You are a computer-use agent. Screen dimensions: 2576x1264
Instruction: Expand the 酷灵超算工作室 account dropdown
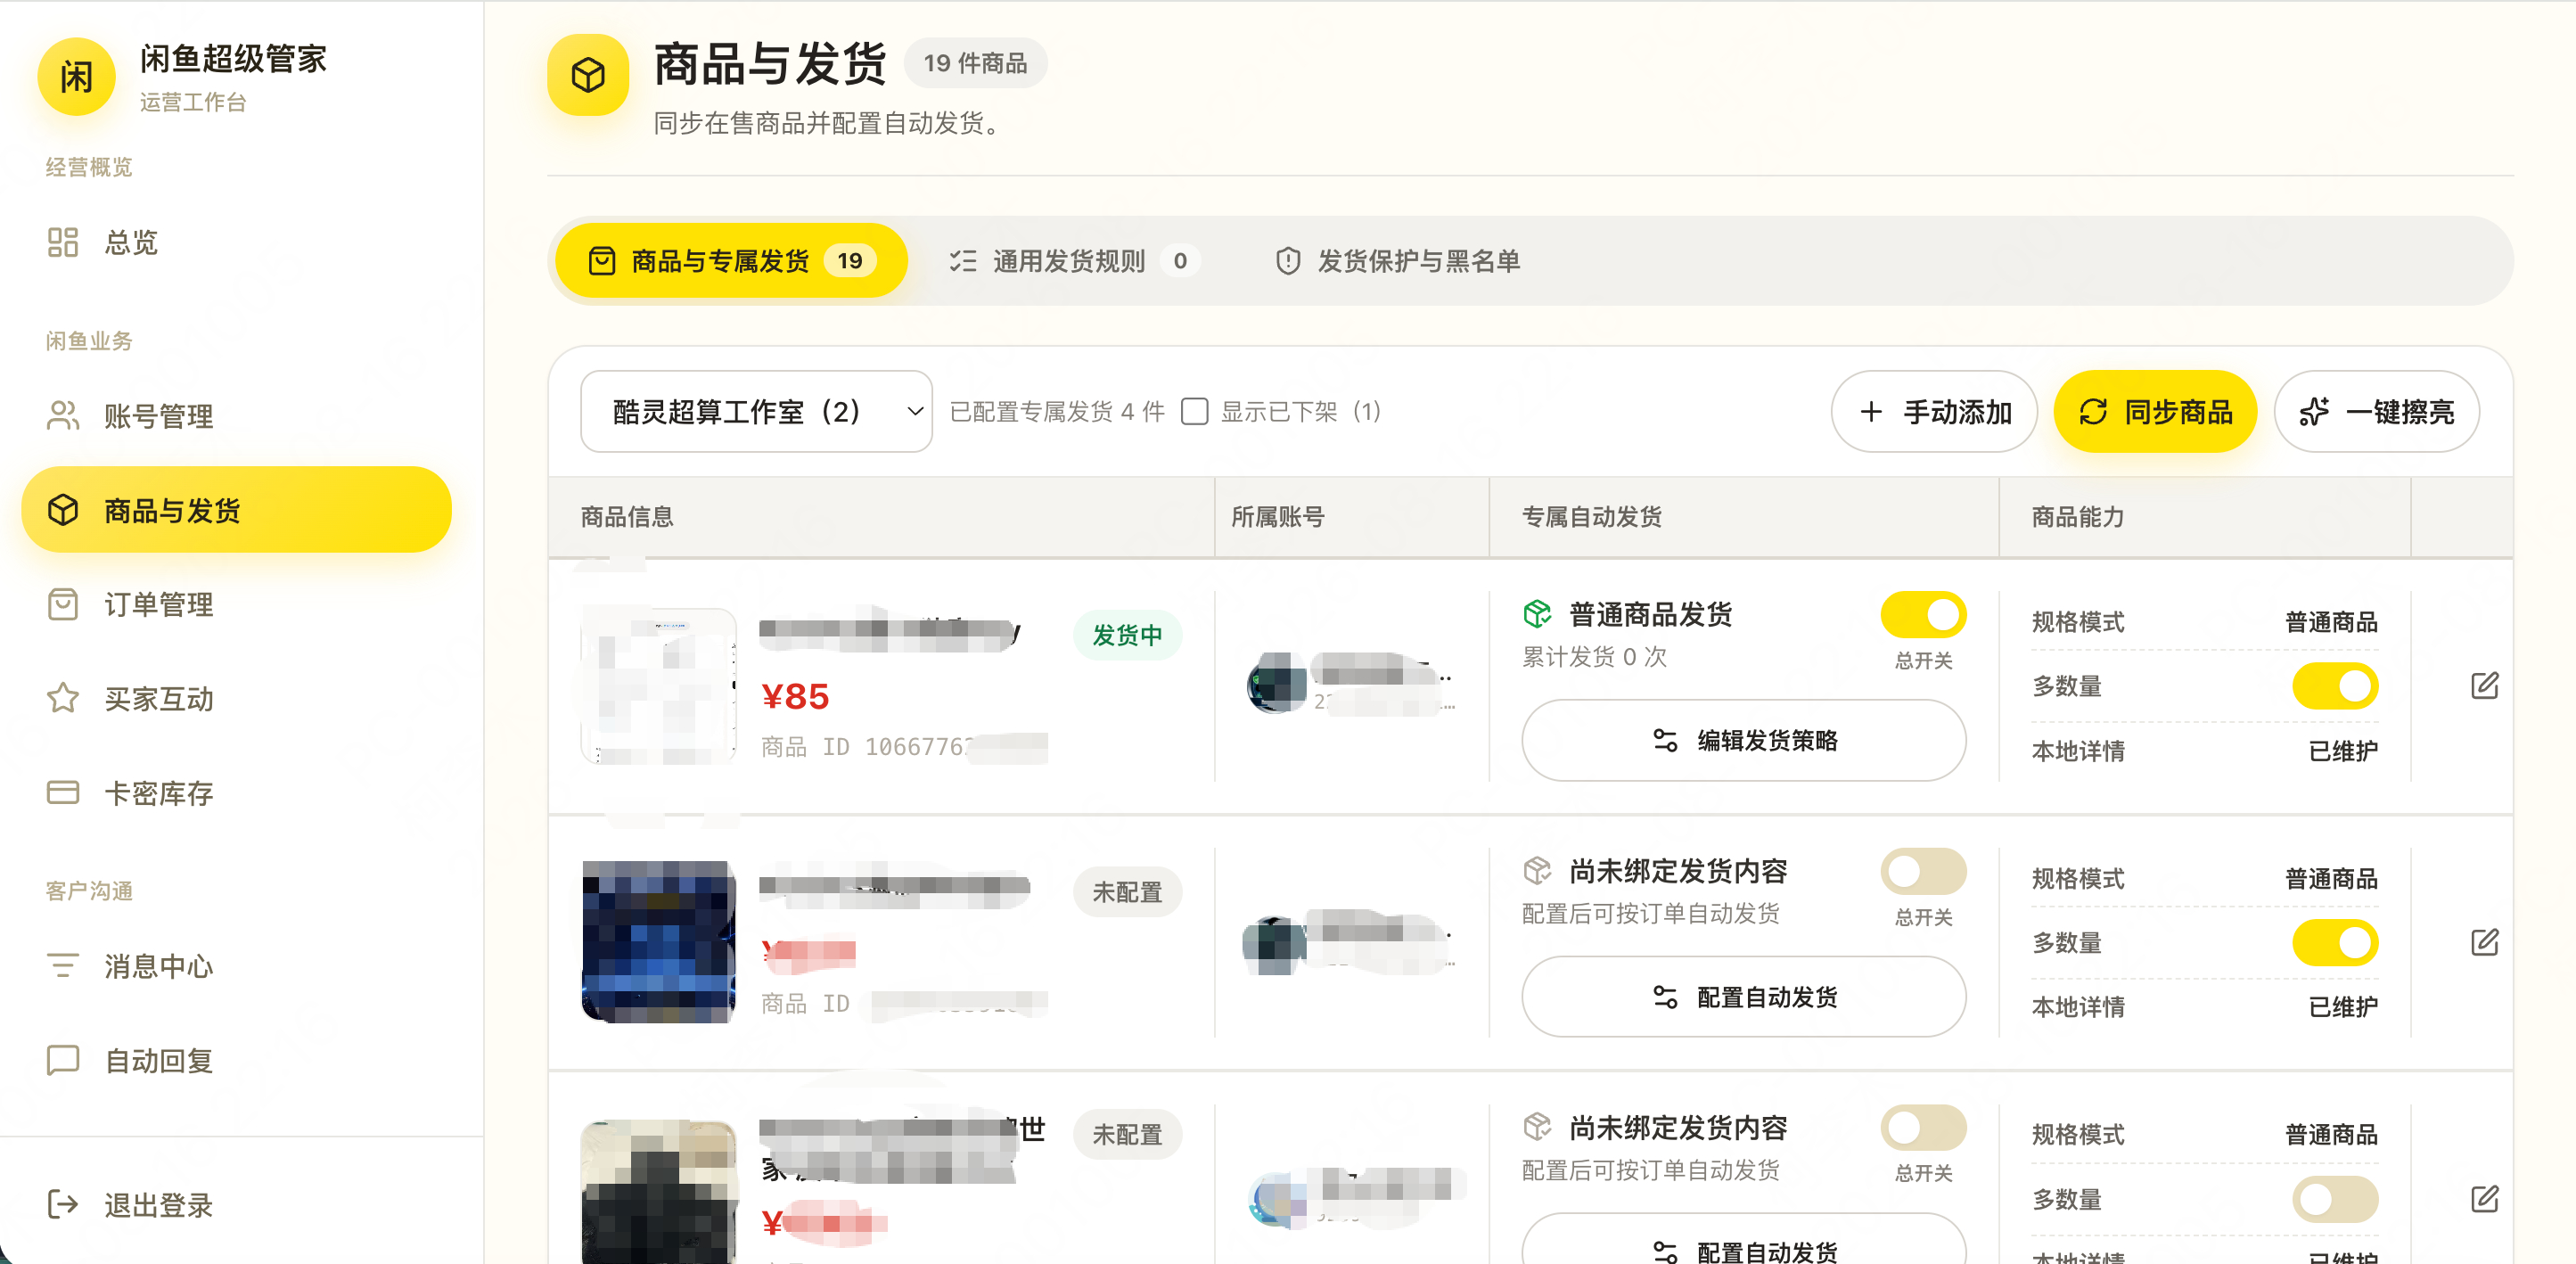756,412
